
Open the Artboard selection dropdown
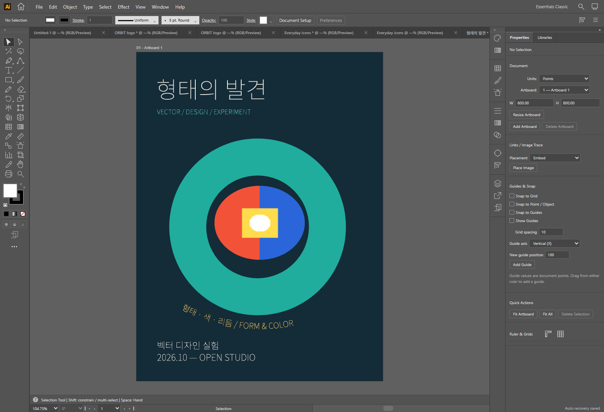coord(564,90)
